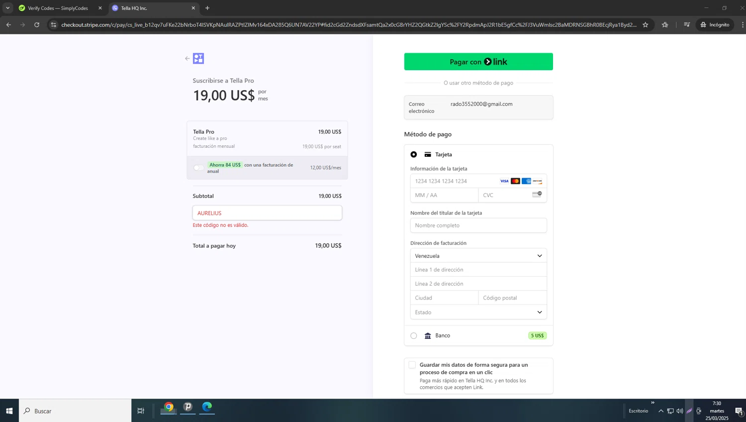Click the Tella logo icon

[198, 59]
